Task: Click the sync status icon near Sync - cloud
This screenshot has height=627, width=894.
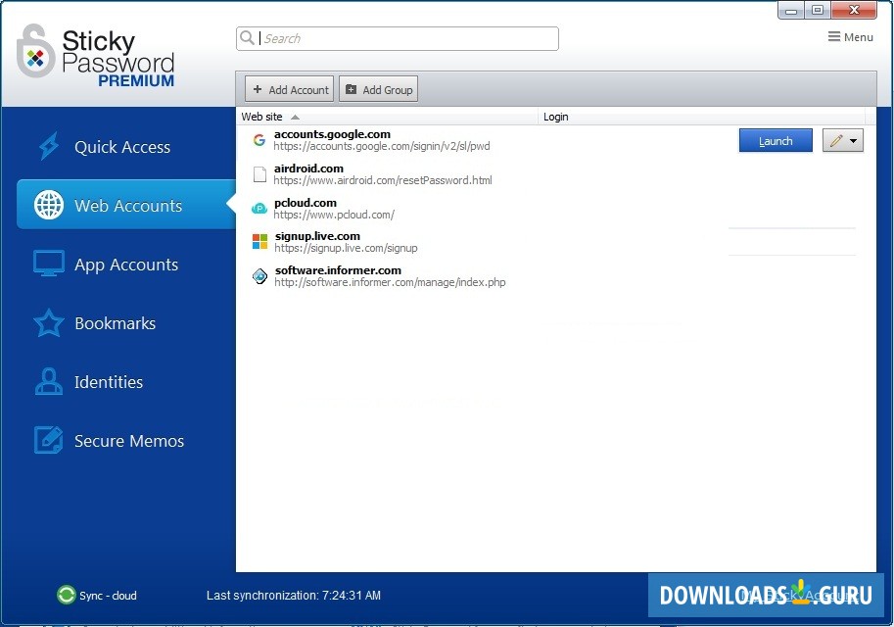Action: (65, 595)
